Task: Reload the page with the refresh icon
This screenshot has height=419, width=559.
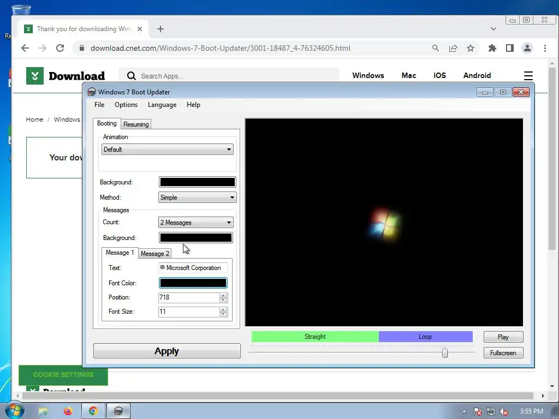Action: click(60, 48)
